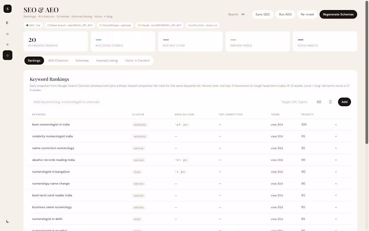Screen dimensions: 369x231
Task: Select the crosshair SEO sidebar icon
Action: 7,55
